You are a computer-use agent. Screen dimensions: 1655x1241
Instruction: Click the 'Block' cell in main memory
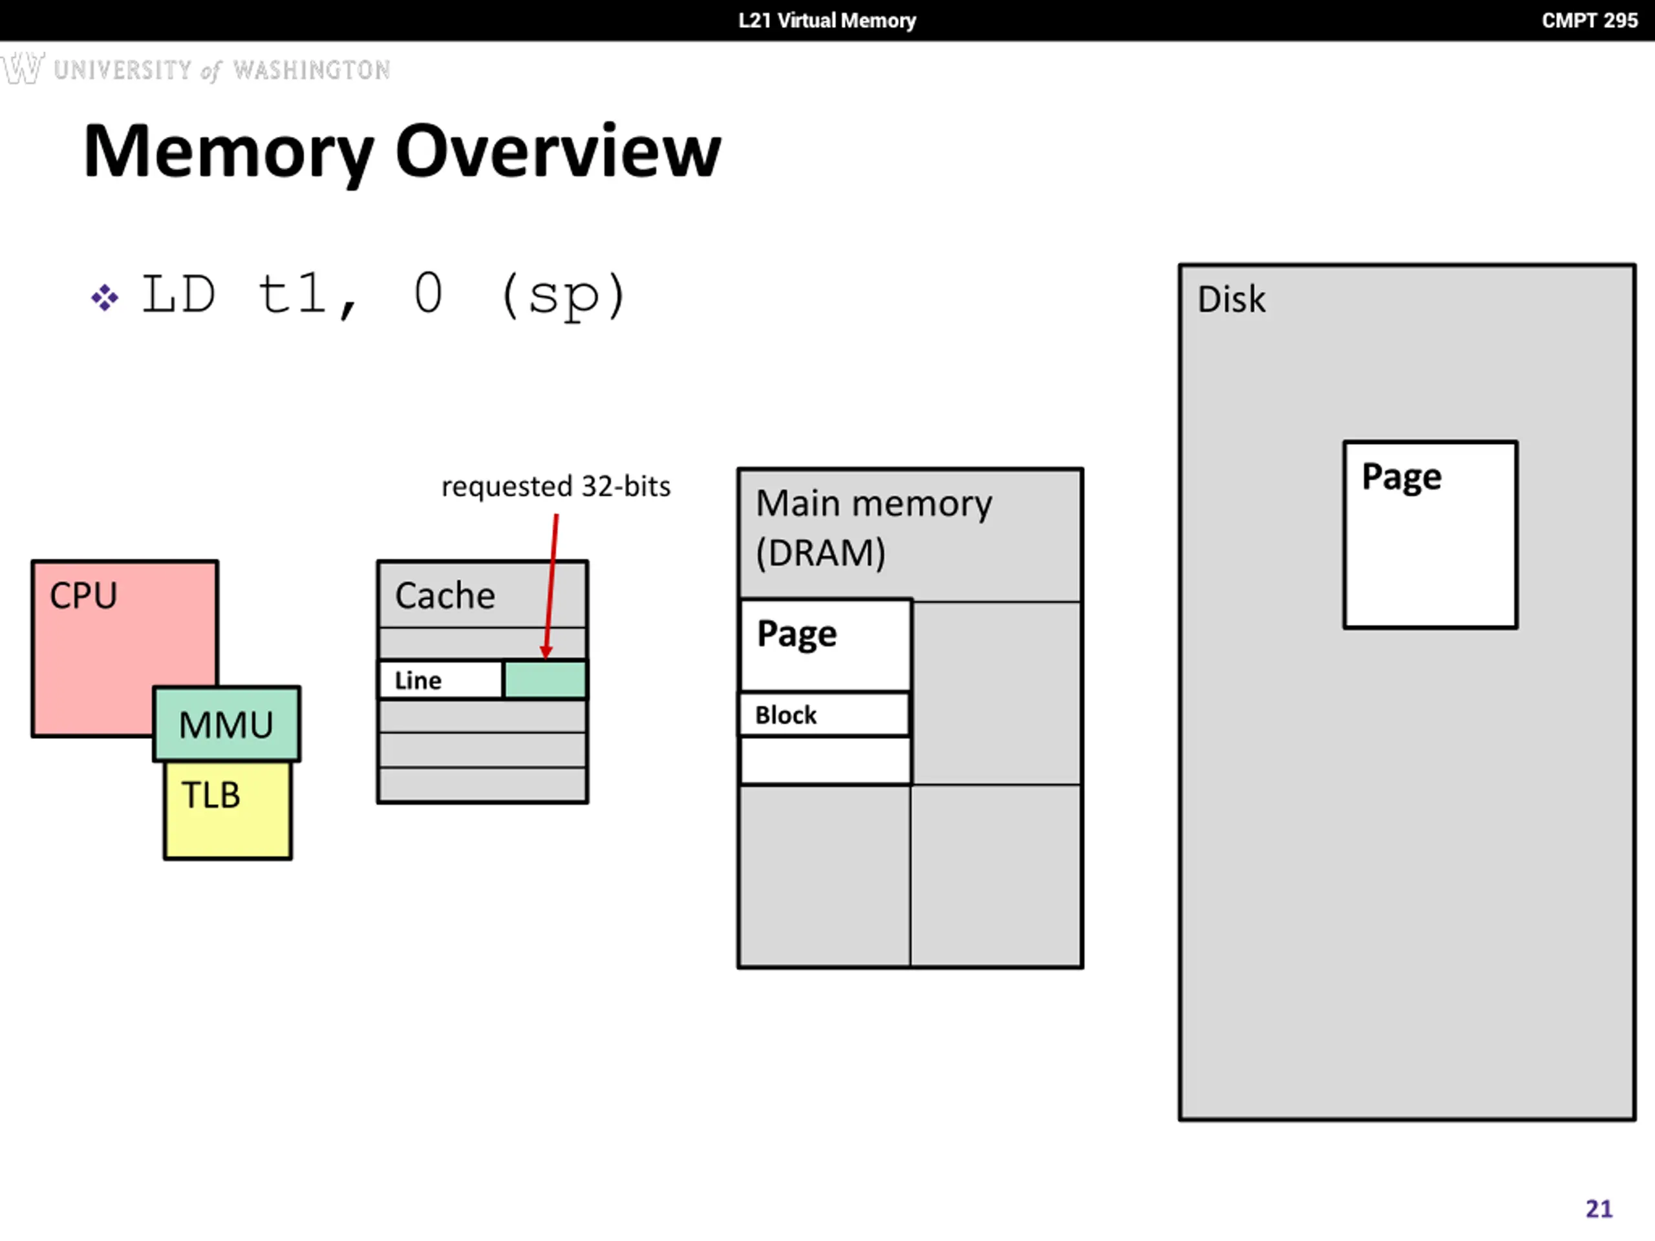pos(824,714)
